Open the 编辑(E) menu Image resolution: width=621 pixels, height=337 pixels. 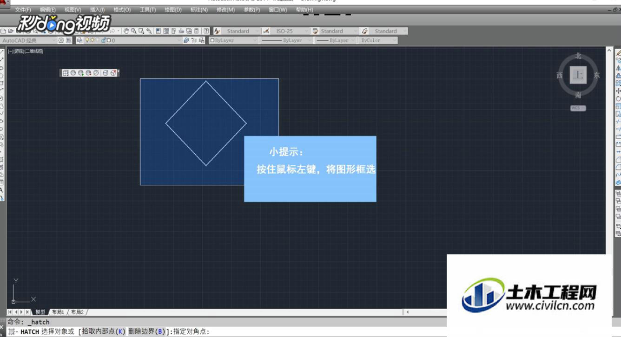47,10
